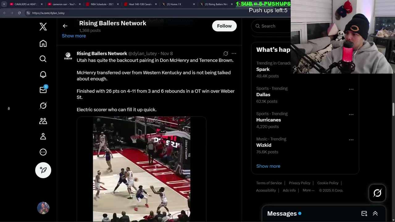Open Notifications bell icon

[x=43, y=74]
